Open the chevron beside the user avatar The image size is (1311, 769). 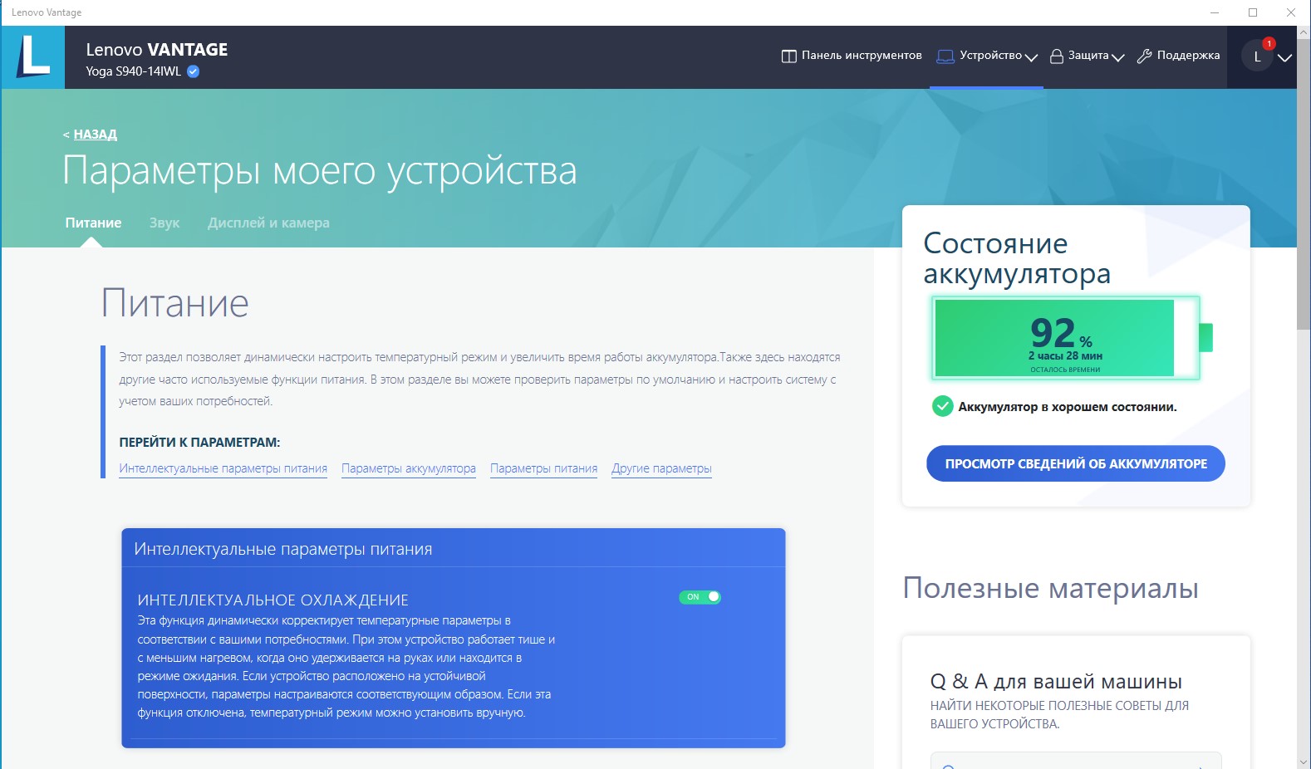pyautogui.click(x=1284, y=57)
